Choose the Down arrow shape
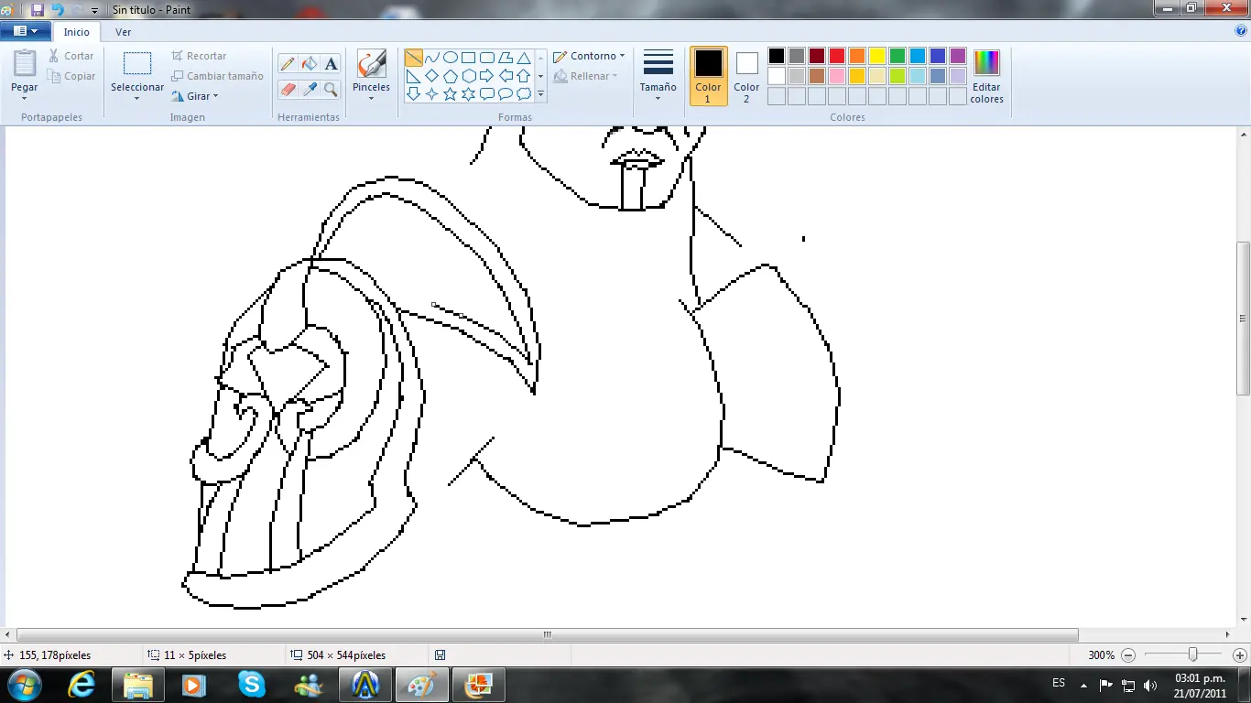The image size is (1251, 703). click(414, 93)
